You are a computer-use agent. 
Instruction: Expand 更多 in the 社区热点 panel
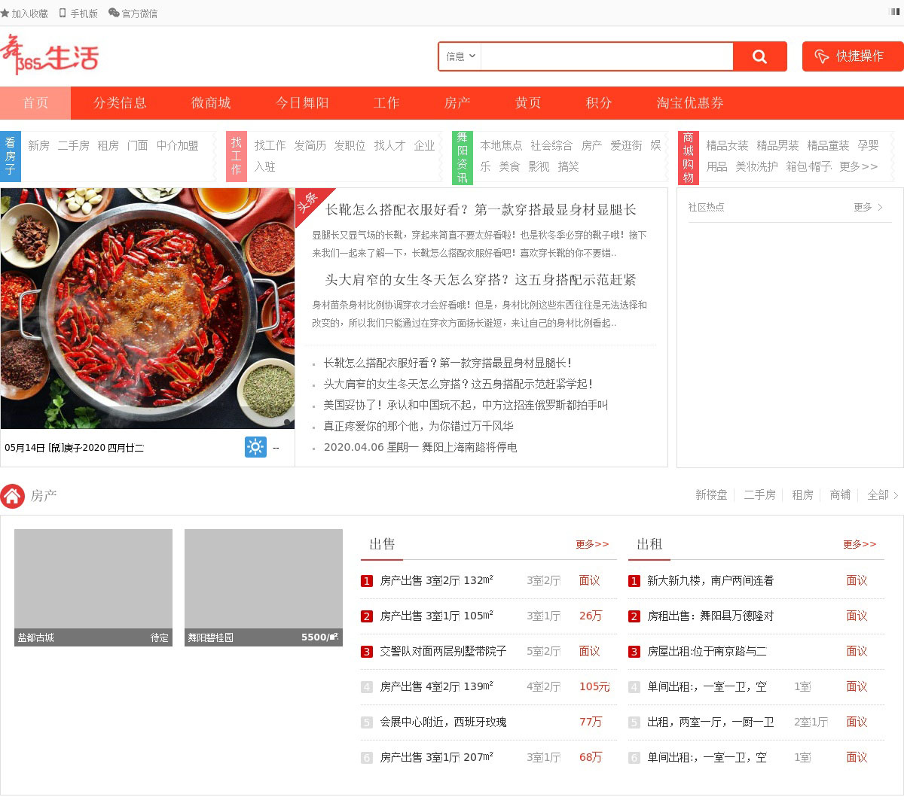(x=868, y=207)
